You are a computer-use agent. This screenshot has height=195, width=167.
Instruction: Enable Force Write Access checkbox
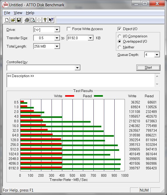69,29
